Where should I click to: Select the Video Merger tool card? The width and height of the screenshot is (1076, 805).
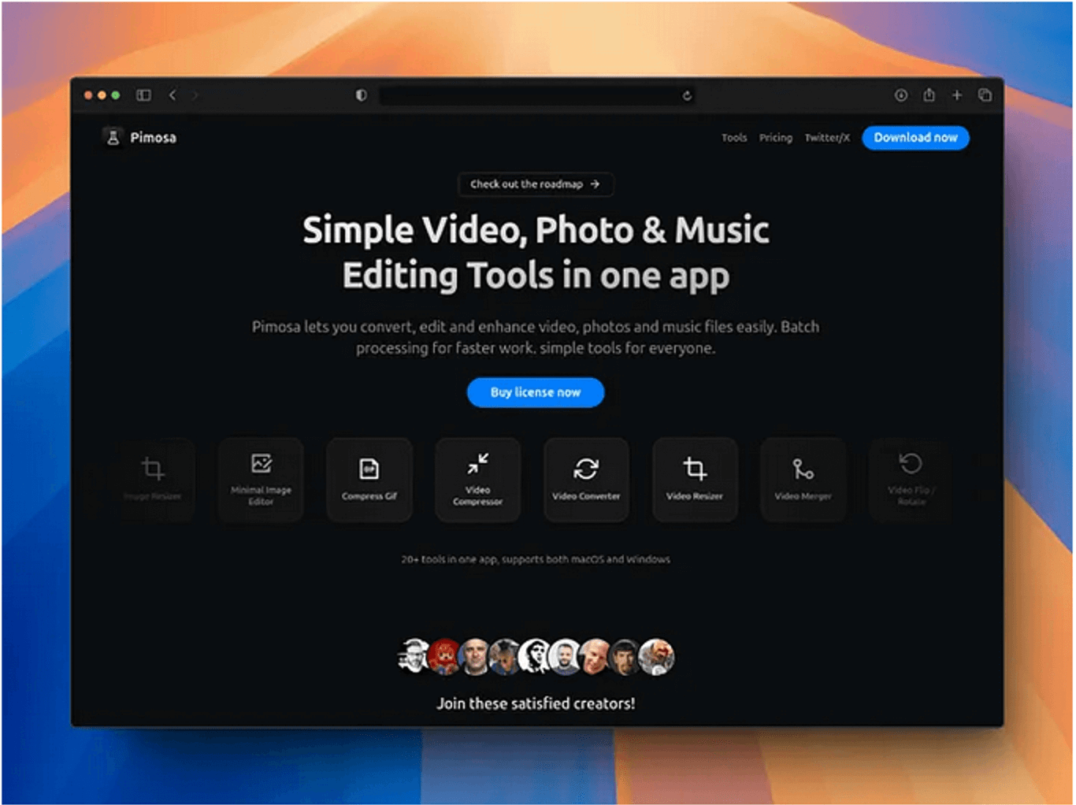pyautogui.click(x=803, y=479)
